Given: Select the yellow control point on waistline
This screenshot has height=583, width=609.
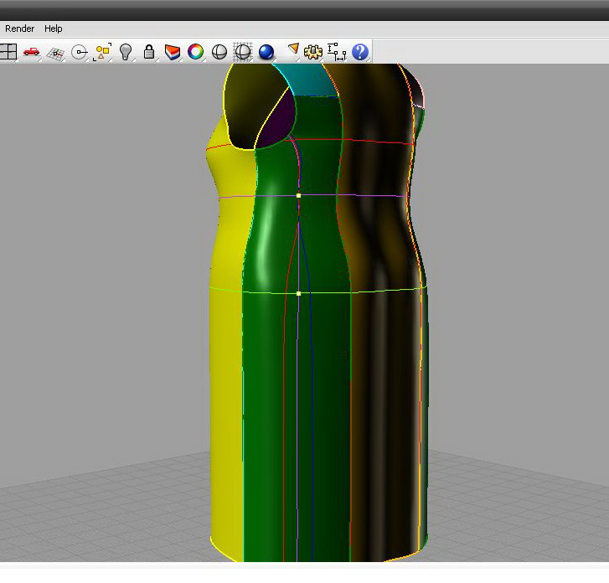Looking at the screenshot, I should (299, 195).
